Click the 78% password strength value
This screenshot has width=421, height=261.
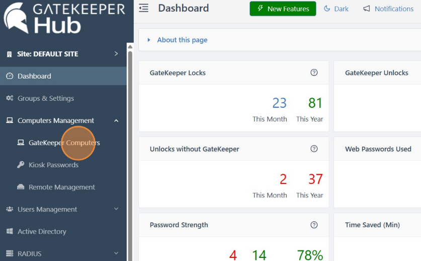310,255
